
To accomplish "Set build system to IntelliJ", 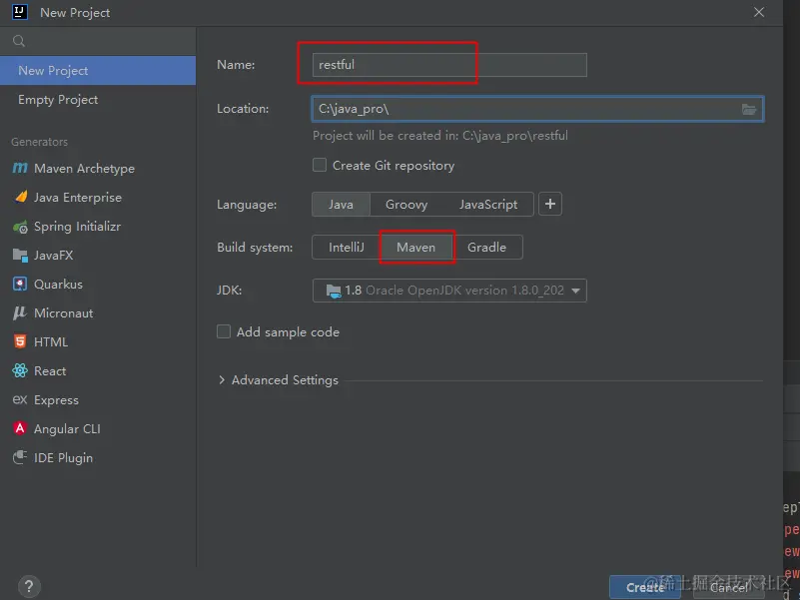I will point(347,248).
